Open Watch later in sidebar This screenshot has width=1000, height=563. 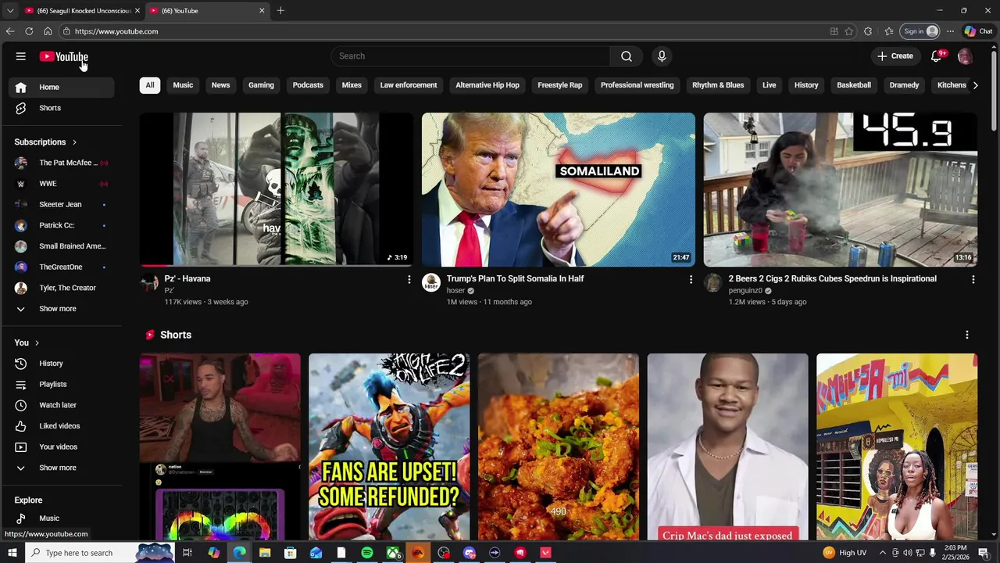pyautogui.click(x=62, y=405)
